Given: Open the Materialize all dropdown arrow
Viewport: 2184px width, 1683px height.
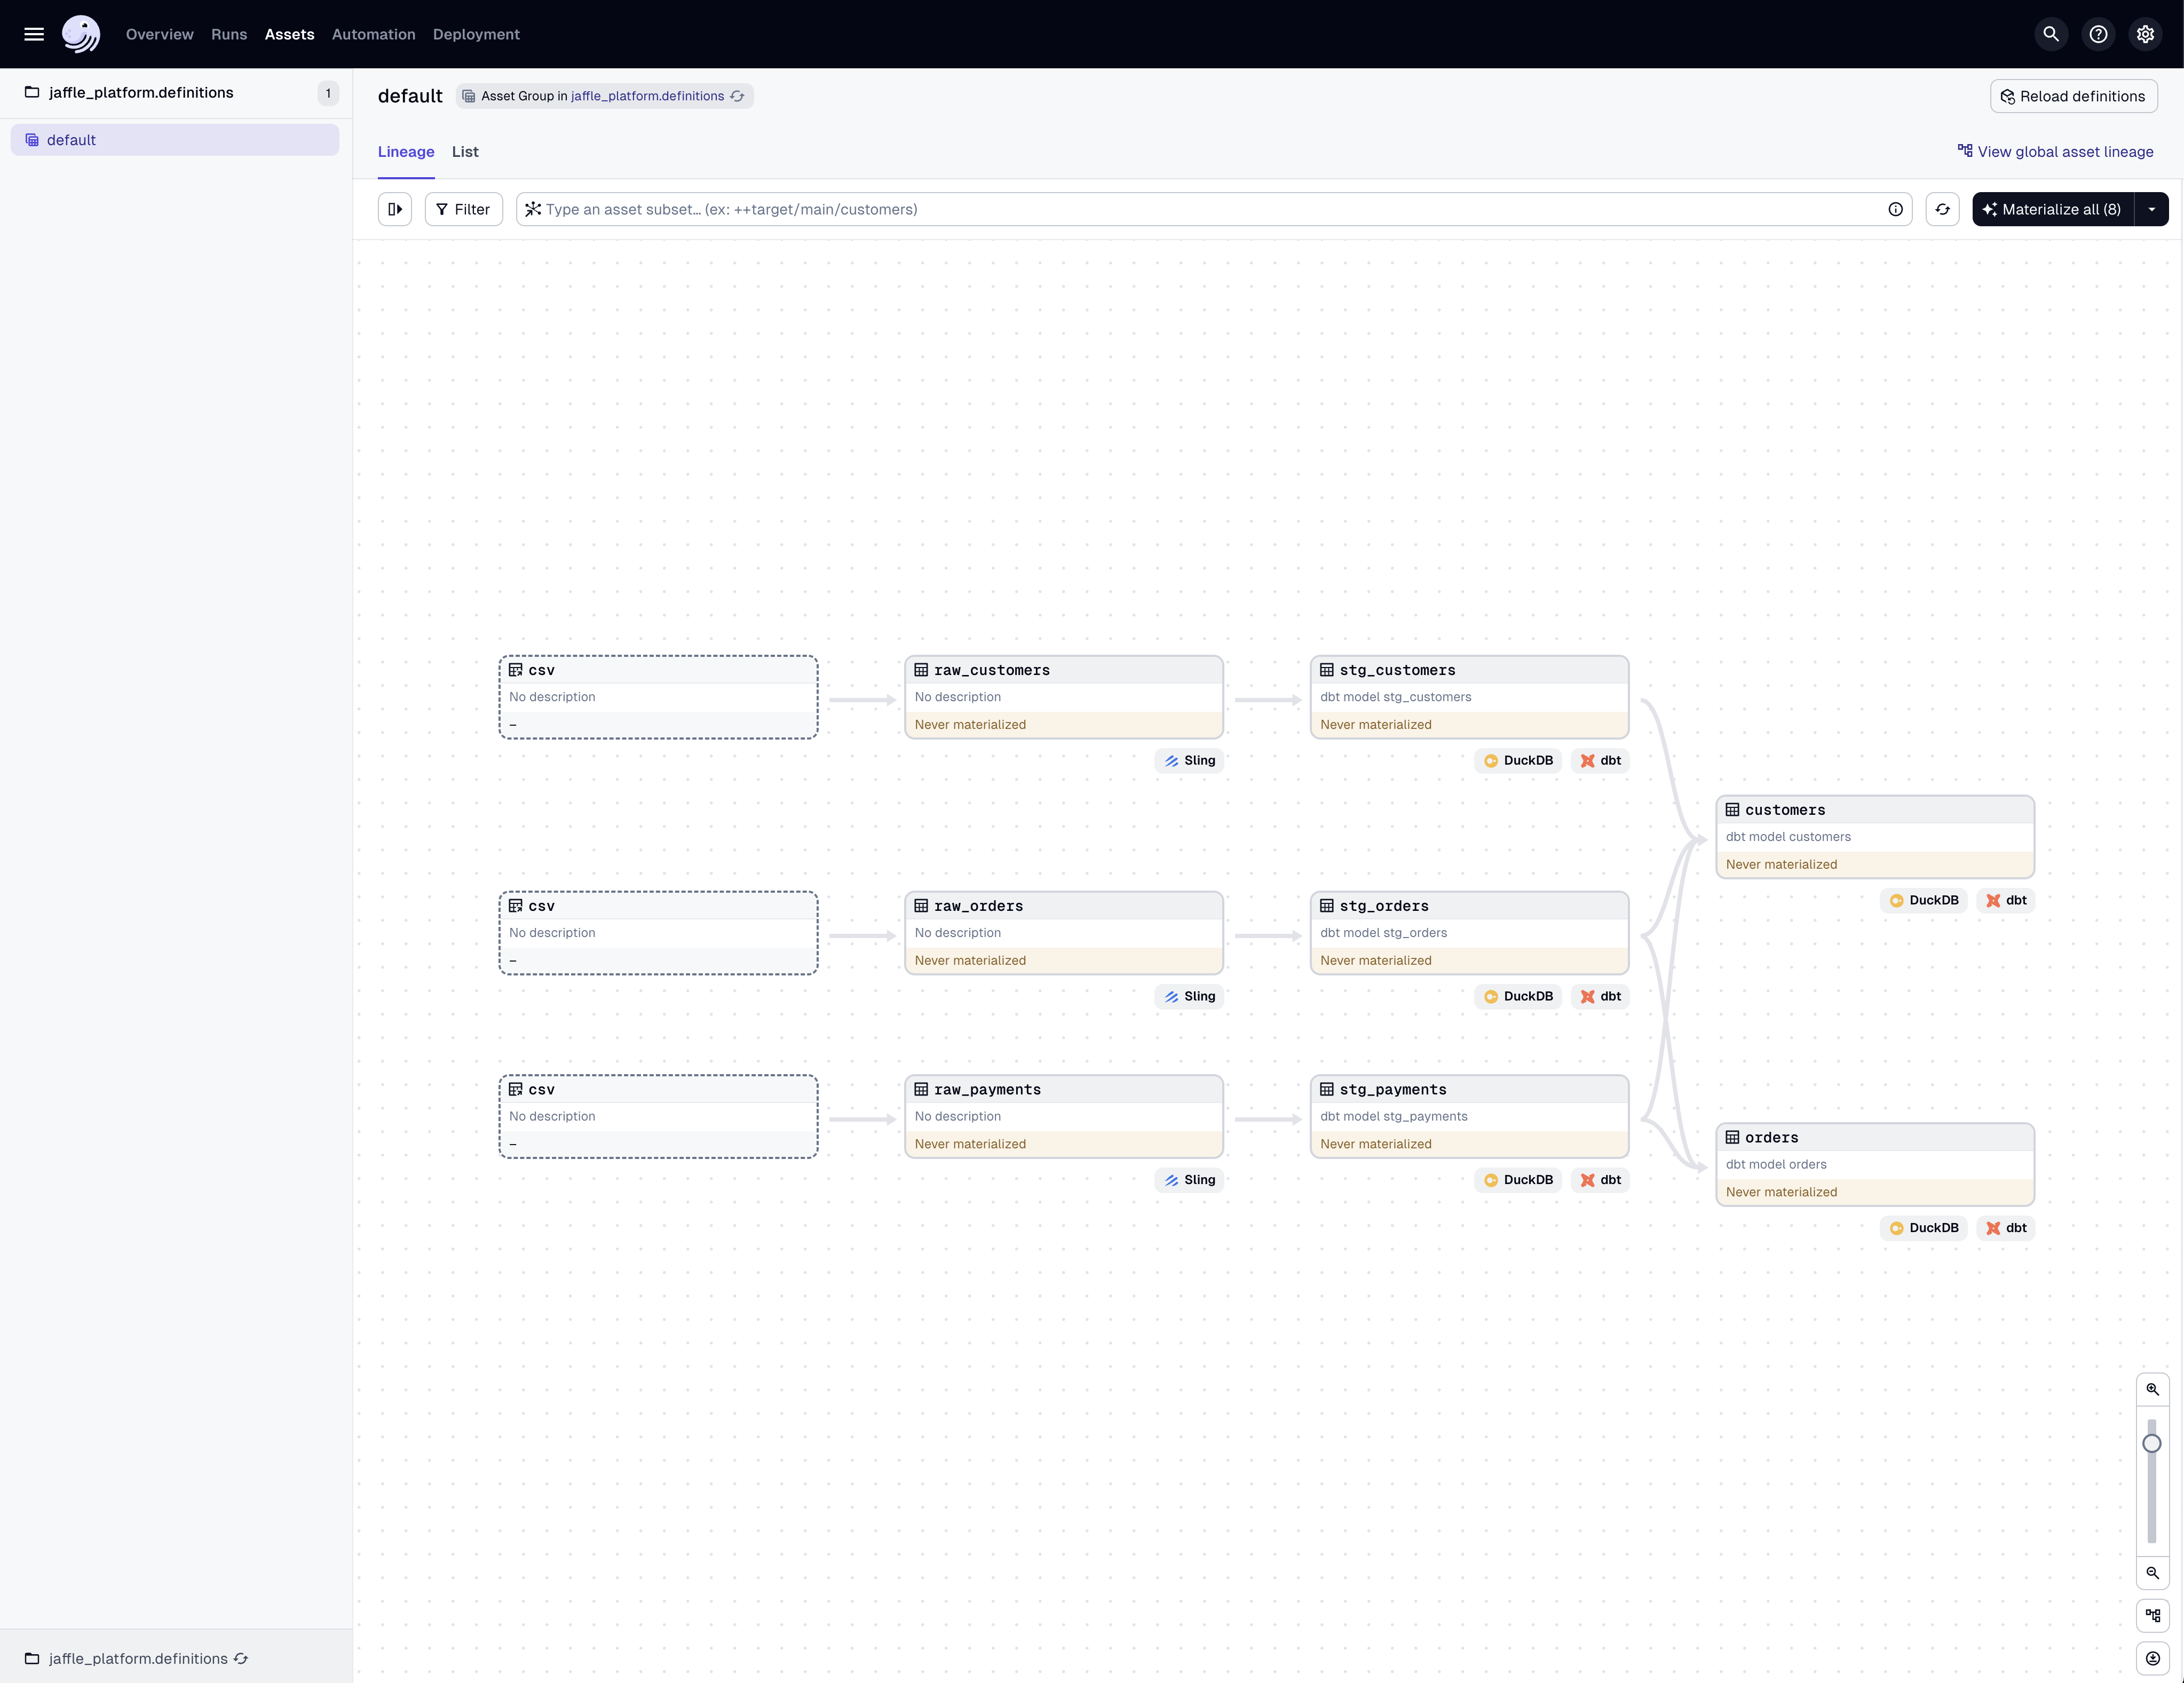Looking at the screenshot, I should (x=2152, y=209).
